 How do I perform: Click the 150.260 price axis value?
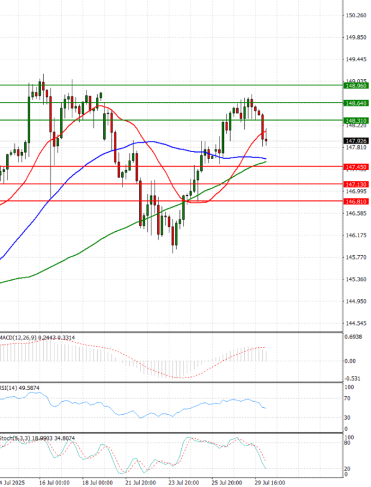pyautogui.click(x=356, y=15)
